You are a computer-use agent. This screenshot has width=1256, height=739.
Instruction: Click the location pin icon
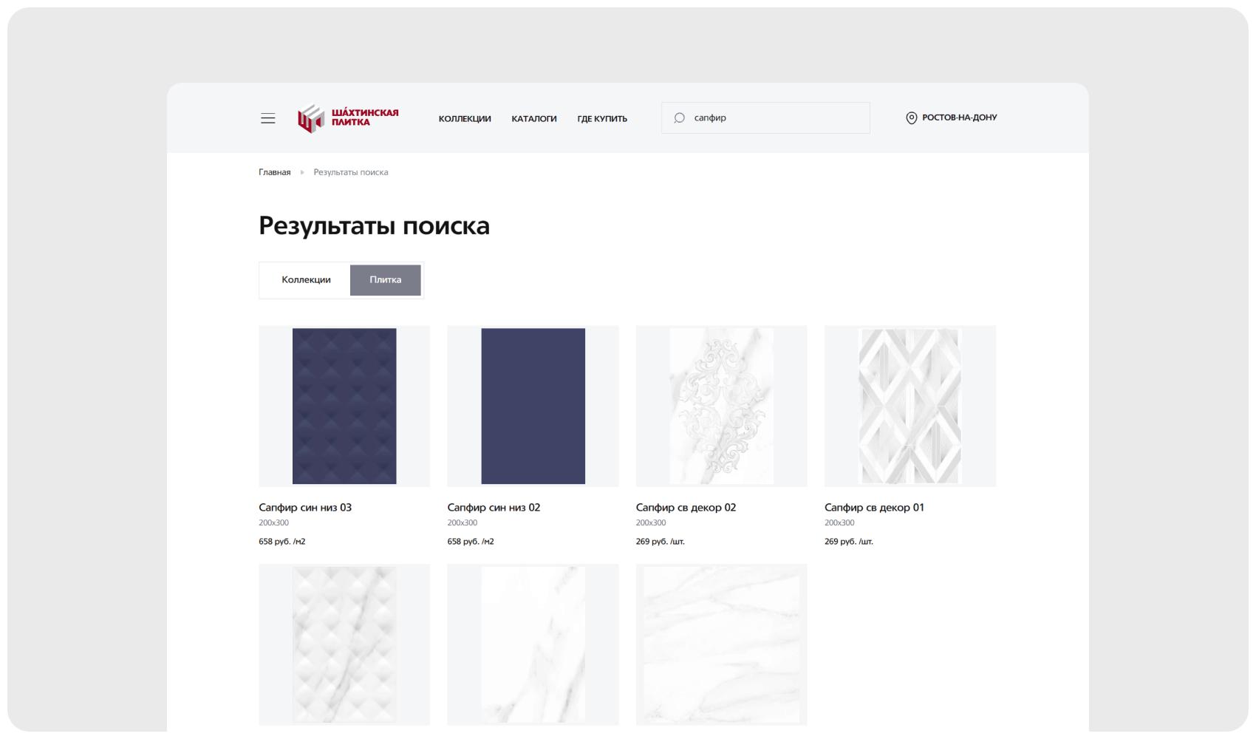911,118
